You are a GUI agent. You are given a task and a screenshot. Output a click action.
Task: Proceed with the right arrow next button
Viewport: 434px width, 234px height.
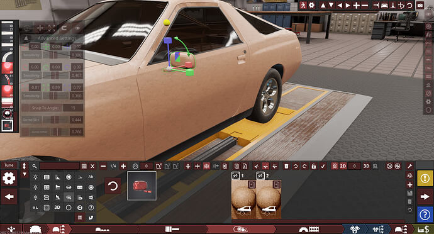[x=425, y=197]
